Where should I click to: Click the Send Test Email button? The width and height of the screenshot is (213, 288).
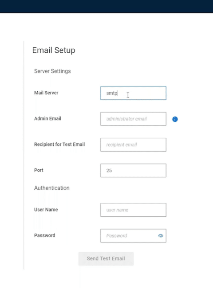point(106,259)
